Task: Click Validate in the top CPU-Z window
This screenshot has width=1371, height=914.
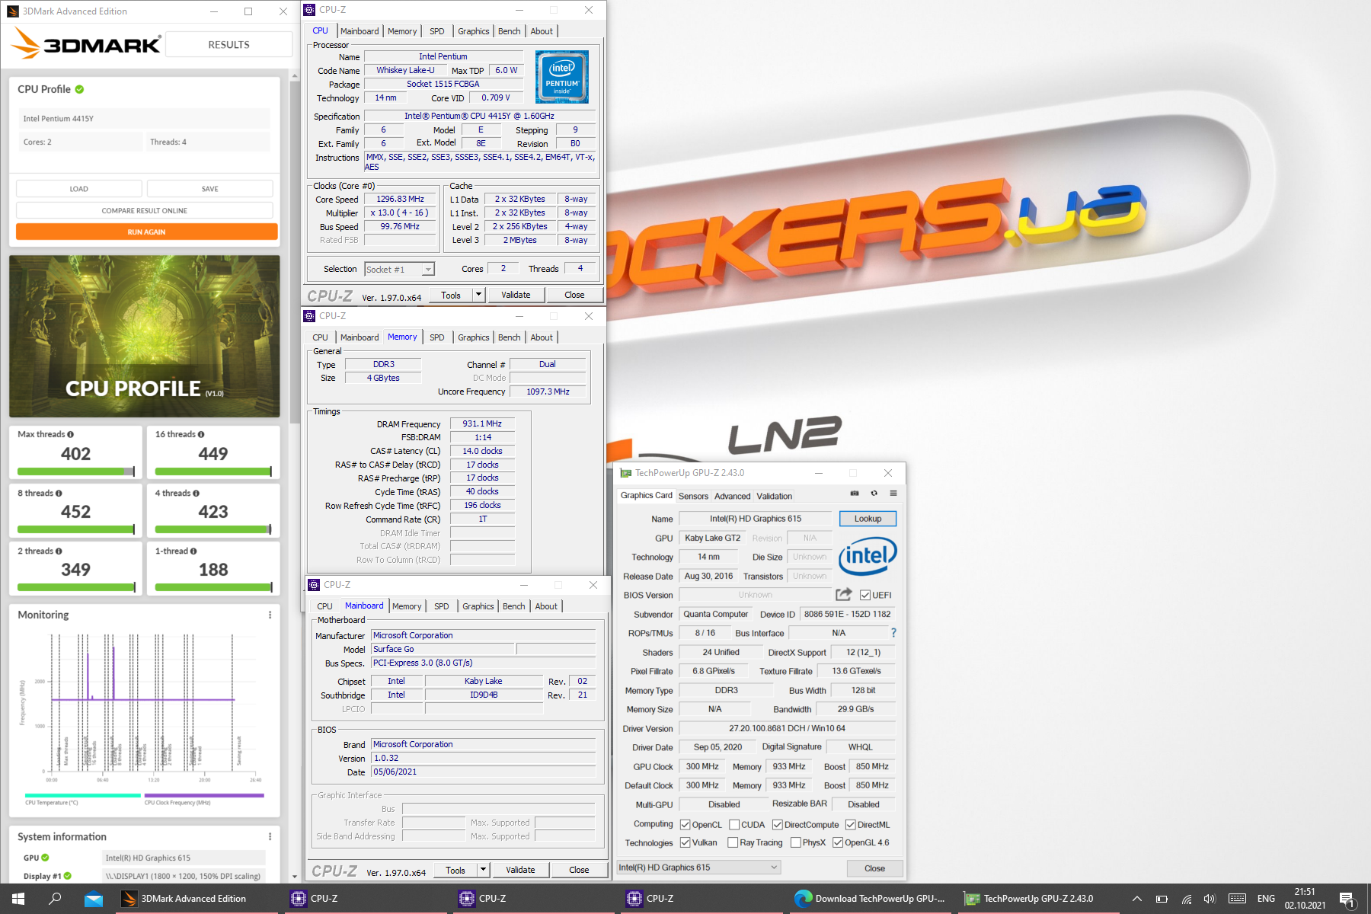Action: pyautogui.click(x=516, y=295)
